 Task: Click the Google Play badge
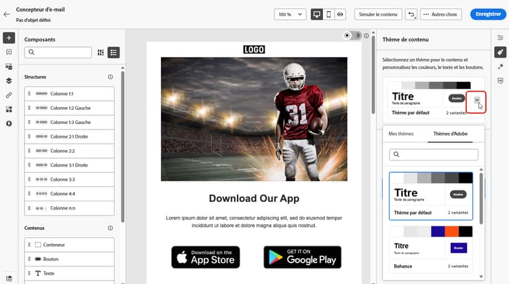(303, 257)
